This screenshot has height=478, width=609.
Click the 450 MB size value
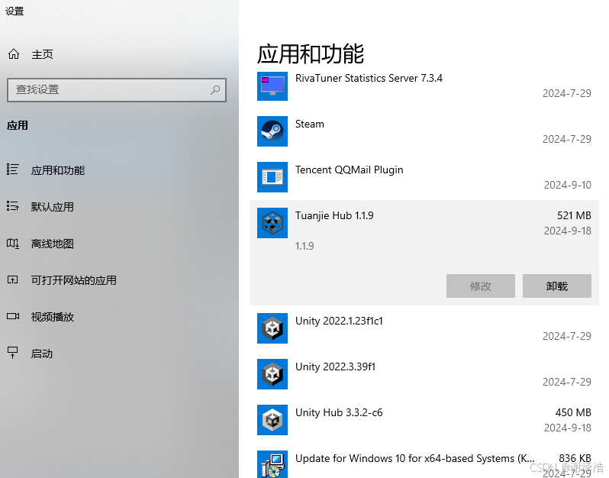(573, 412)
